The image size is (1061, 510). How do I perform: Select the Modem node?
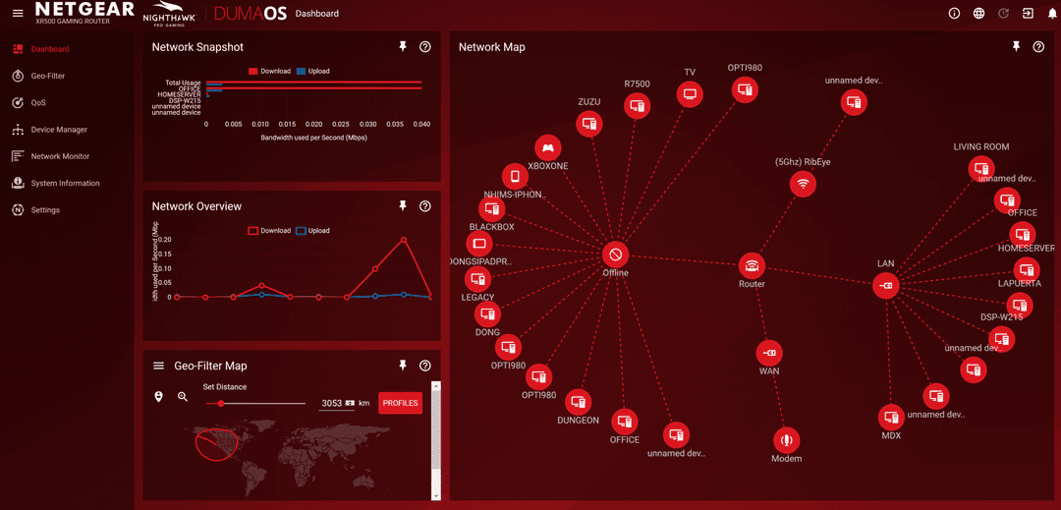click(786, 440)
